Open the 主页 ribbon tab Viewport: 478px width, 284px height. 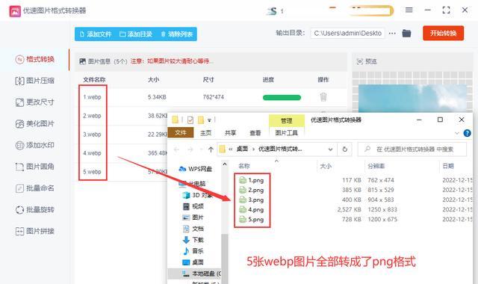click(206, 133)
